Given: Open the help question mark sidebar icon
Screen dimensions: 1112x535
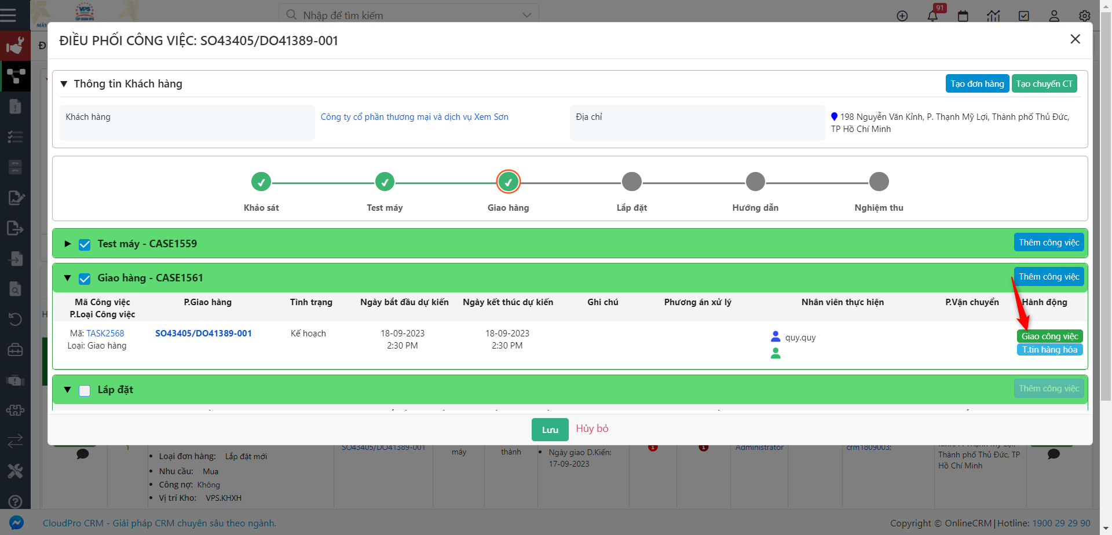Looking at the screenshot, I should (15, 501).
